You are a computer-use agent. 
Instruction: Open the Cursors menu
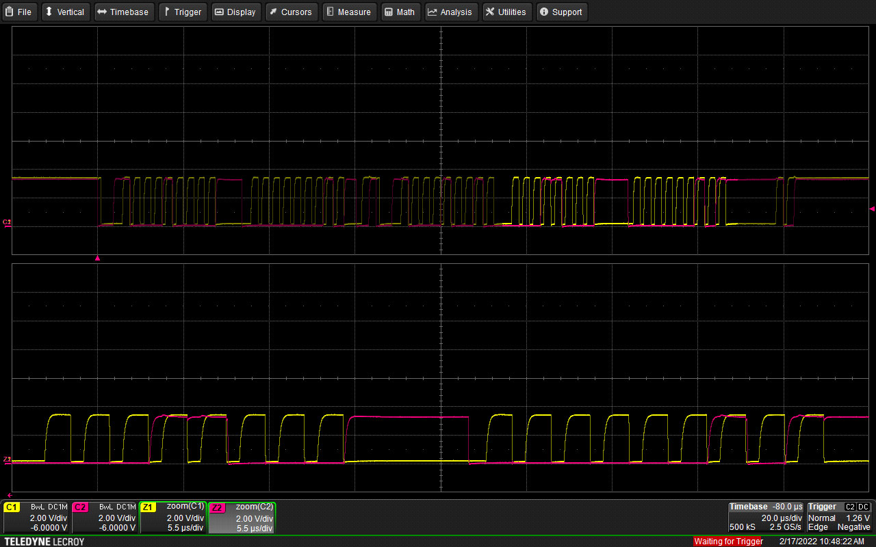tap(291, 12)
